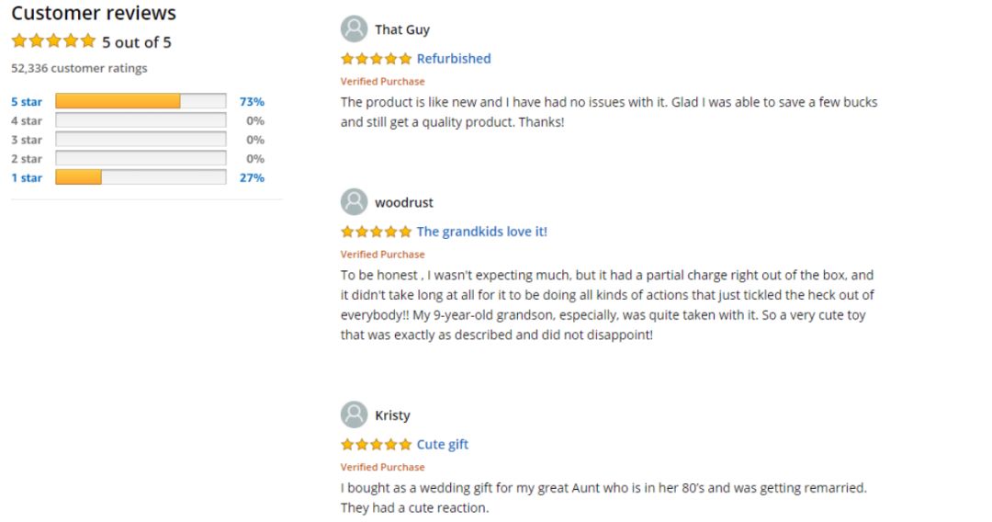Click the 1 star histogram bar

coord(141,177)
